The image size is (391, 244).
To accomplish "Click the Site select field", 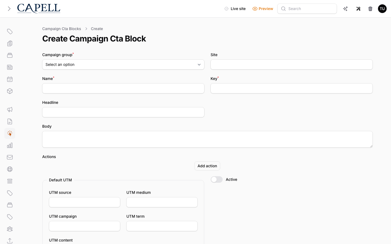I will click(292, 65).
